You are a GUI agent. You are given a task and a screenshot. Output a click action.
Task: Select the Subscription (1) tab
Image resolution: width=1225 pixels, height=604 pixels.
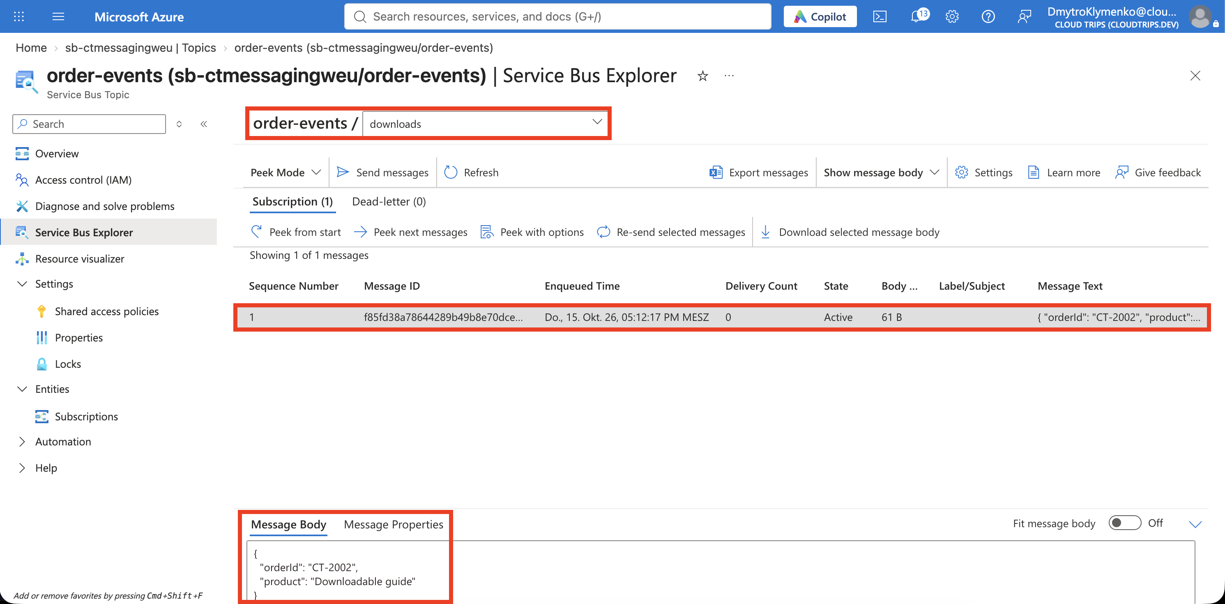coord(292,202)
